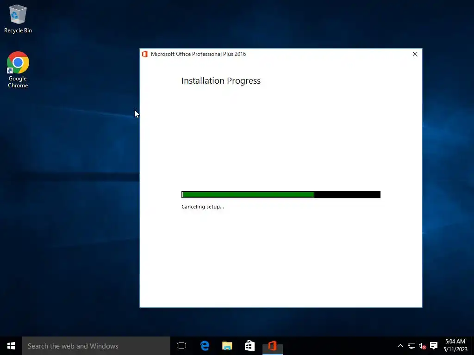This screenshot has height=355, width=474.
Task: Launch Microsoft Edge from the taskbar
Action: [205, 346]
